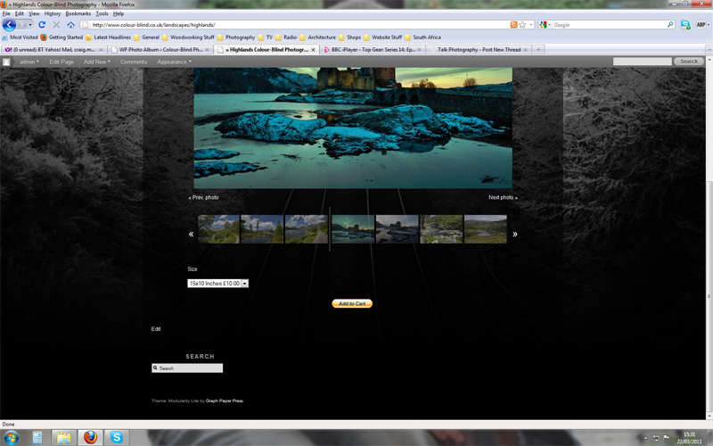Open the Bookmarks menu
The image size is (713, 446).
[x=78, y=13]
